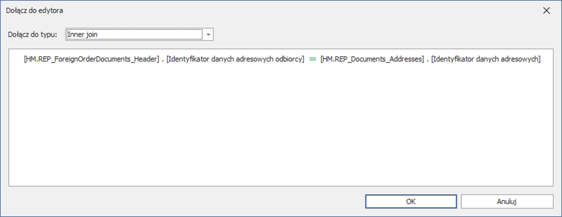Image resolution: width=562 pixels, height=217 pixels.
Task: Close the Dołącz do edytora dialog
Action: click(547, 10)
